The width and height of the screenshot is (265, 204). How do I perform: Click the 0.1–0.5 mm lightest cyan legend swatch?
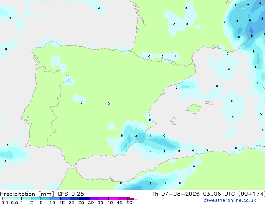[7, 199]
